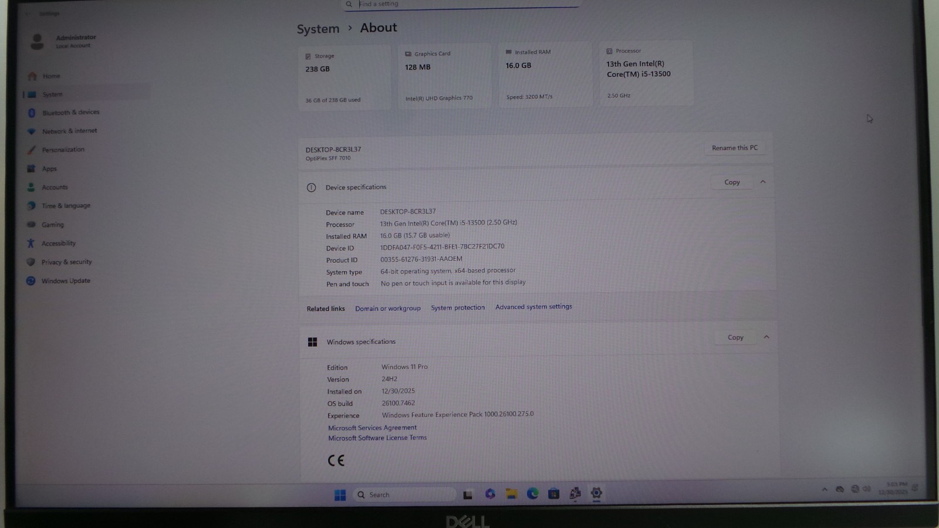Viewport: 939px width, 528px height.
Task: Open Network & internet wifi icon
Action: click(32, 131)
